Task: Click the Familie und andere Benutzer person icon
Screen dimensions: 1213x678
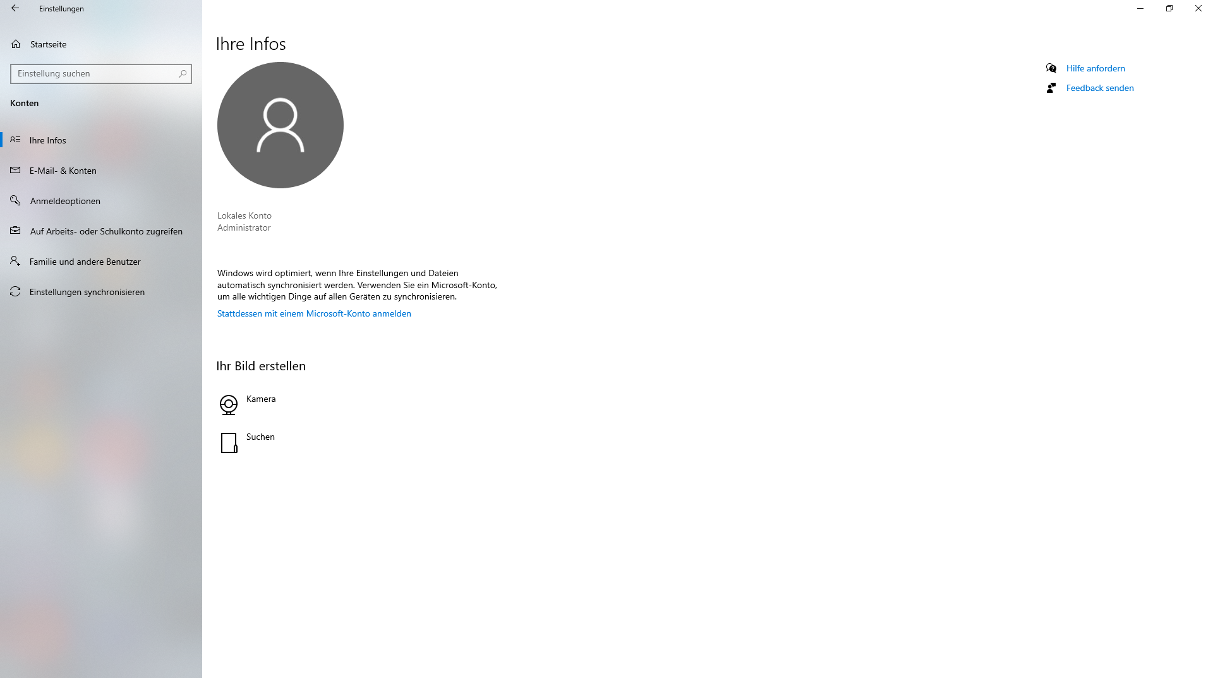Action: click(x=15, y=261)
